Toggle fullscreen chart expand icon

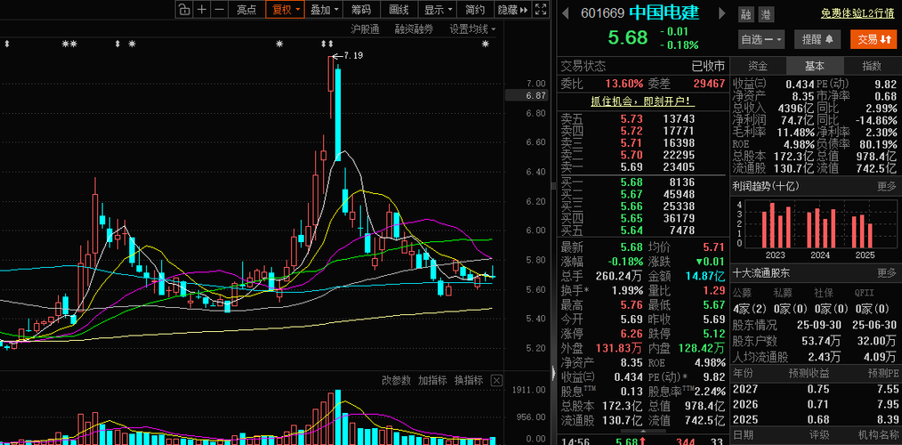tap(541, 9)
